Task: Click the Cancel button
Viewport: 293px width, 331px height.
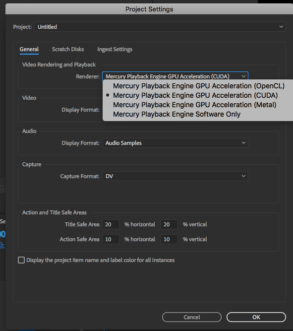Action: pos(192,317)
